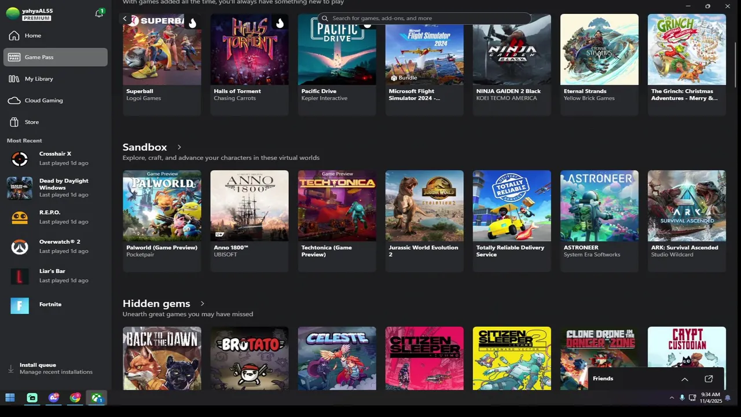This screenshot has height=417, width=741.
Task: Open the Clone Drone in the Danger Zone tile
Action: [599, 348]
